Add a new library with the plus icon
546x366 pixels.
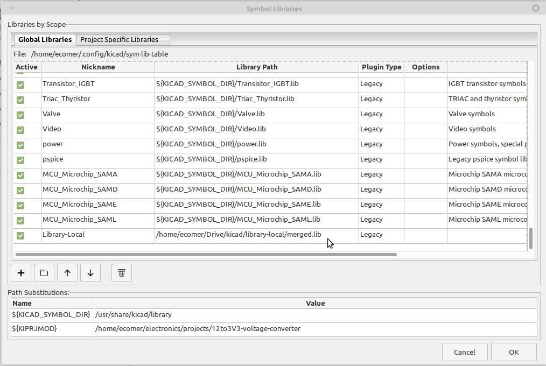pos(21,273)
